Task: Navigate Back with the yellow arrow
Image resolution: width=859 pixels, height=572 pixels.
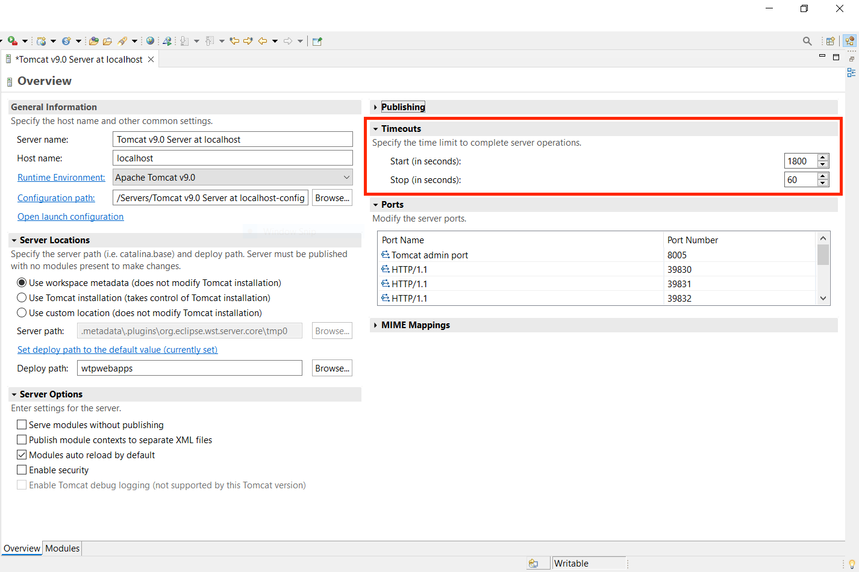Action: click(263, 41)
